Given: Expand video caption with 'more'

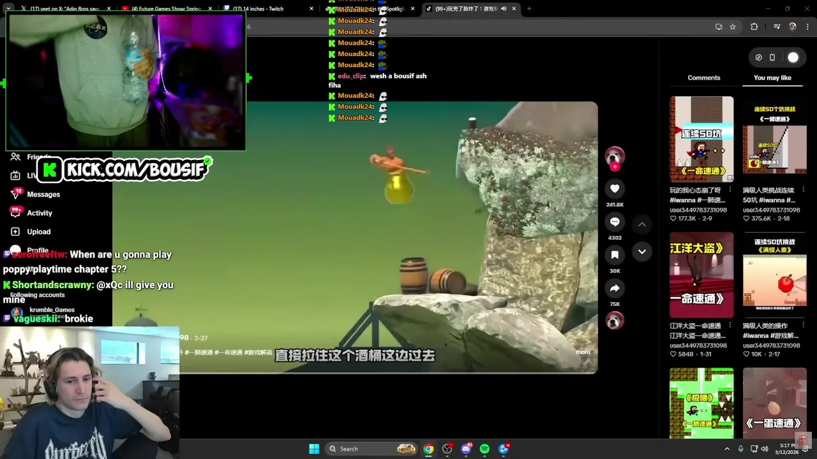Looking at the screenshot, I should (583, 352).
